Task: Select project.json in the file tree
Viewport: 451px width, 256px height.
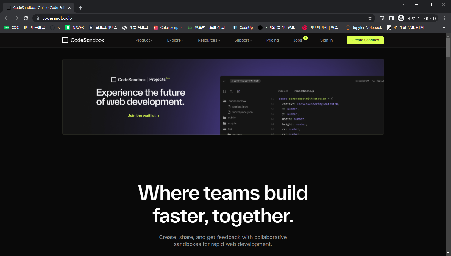Action: pos(238,107)
